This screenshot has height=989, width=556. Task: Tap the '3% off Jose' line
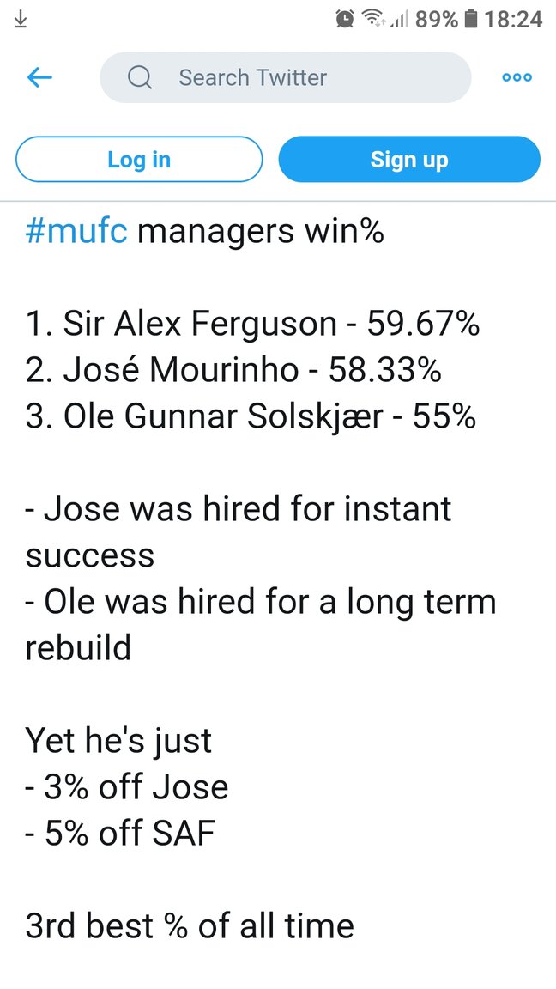click(127, 787)
